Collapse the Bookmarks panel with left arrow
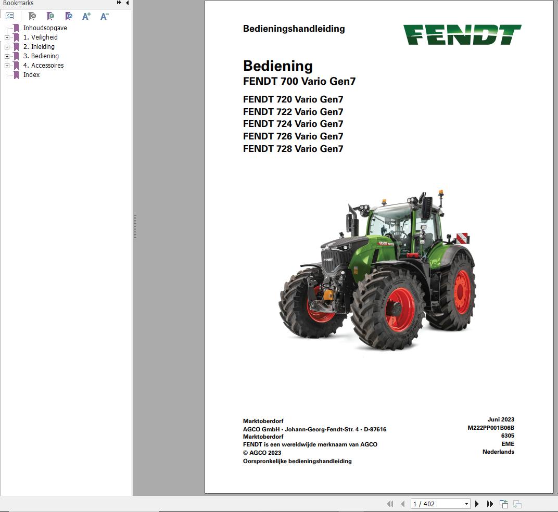Viewport: 558px width, 512px height. (x=128, y=3)
